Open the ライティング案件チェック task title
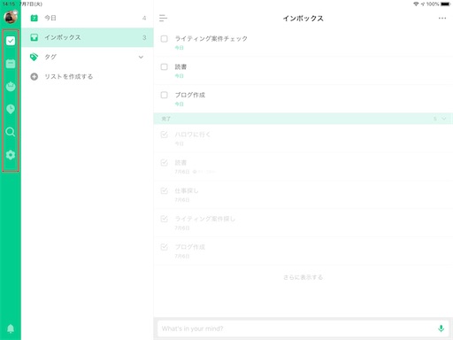Screen dimensions: 453x340 [x=211, y=39]
